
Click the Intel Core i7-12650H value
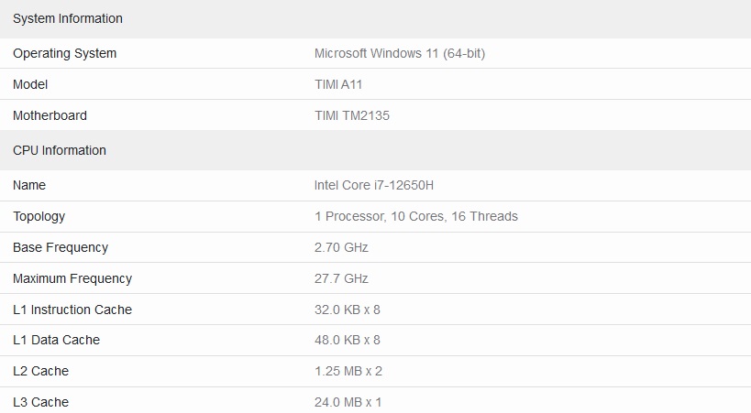pos(374,185)
